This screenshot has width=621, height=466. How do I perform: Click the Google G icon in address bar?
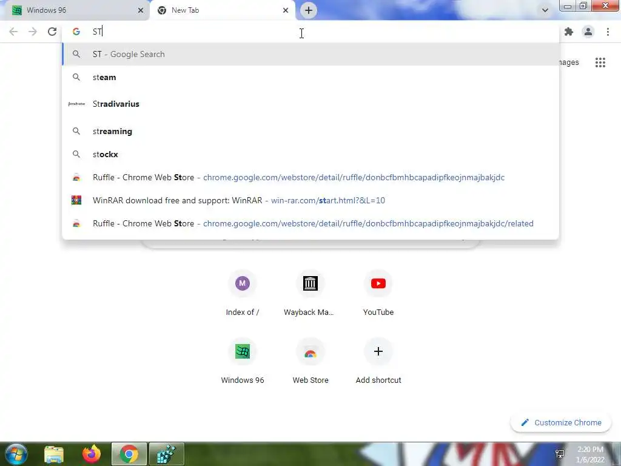pos(76,32)
